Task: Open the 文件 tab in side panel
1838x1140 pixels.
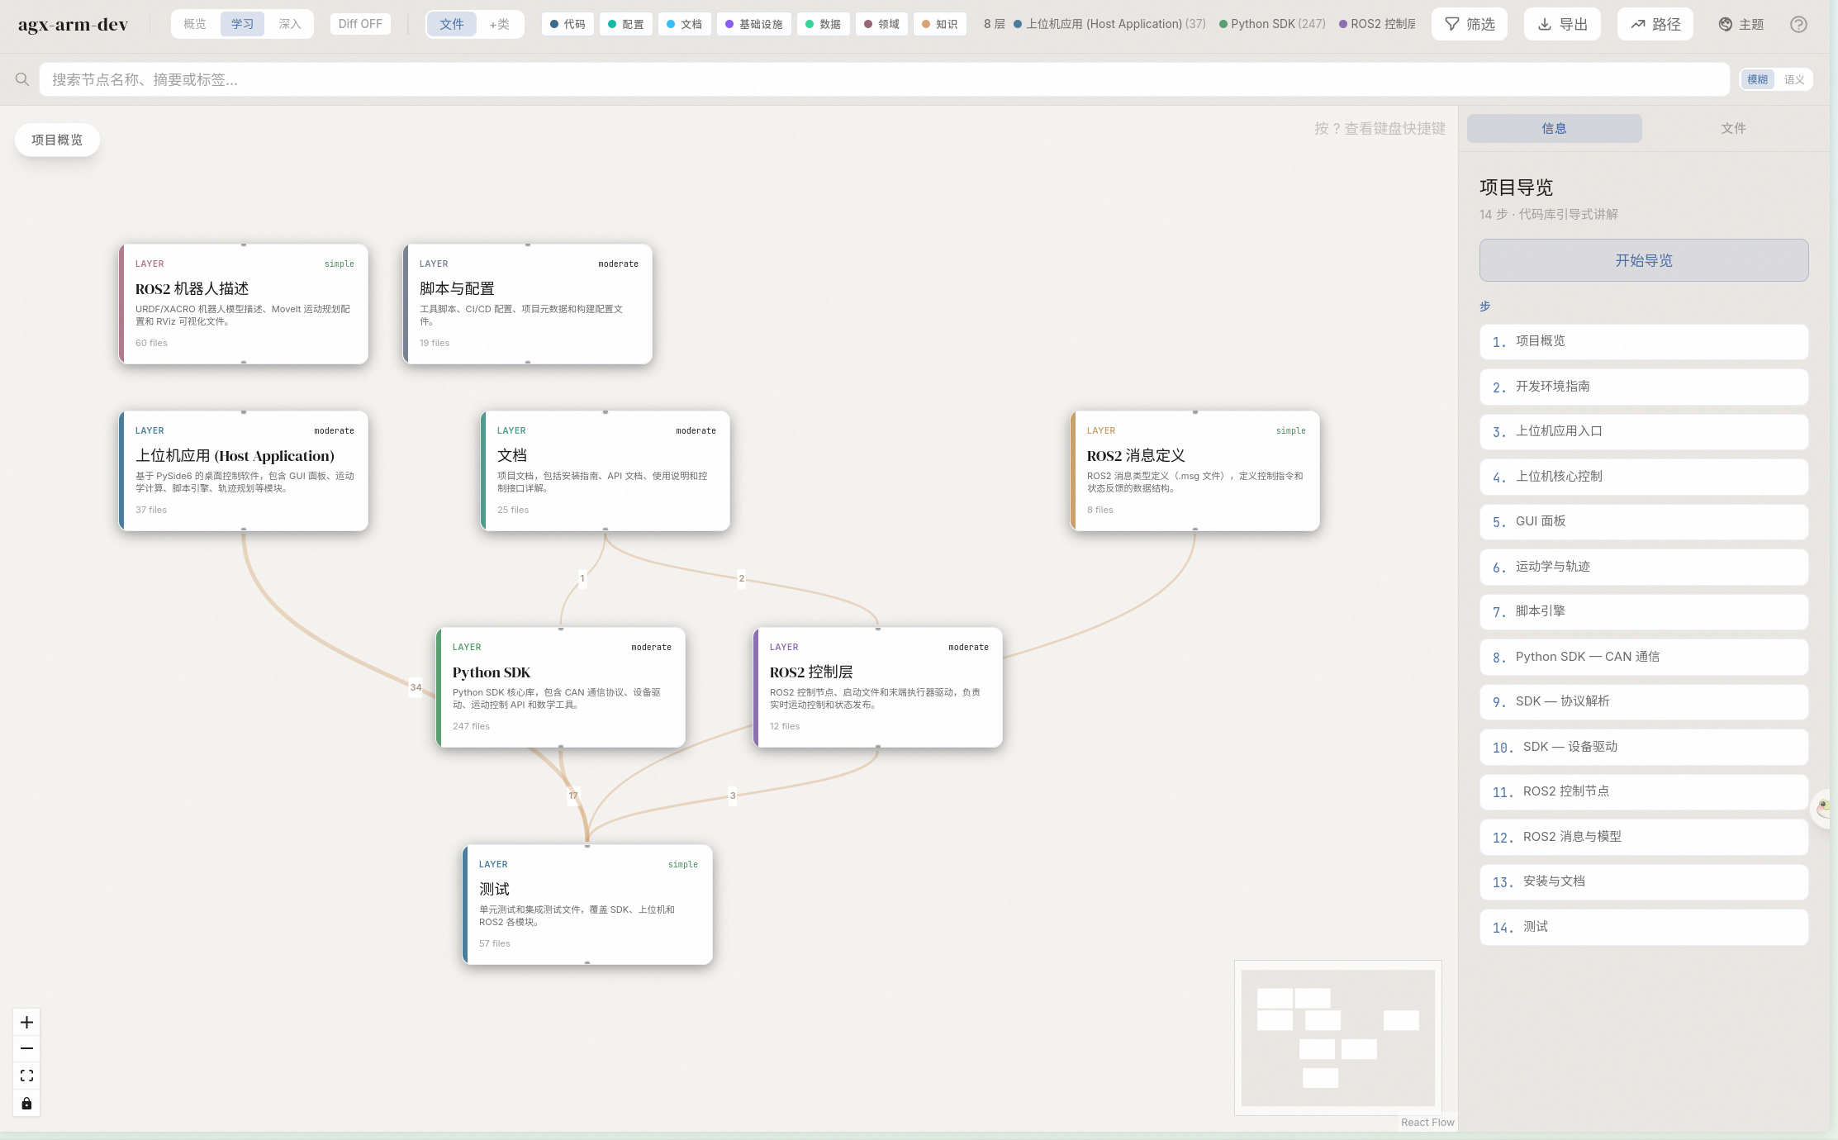Action: point(1733,128)
